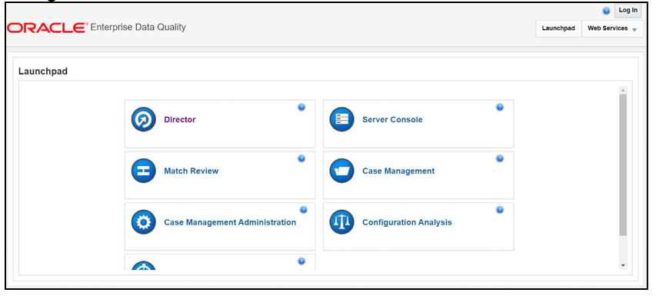656x296 pixels.
Task: Expand the Web Services dropdown menu
Action: pyautogui.click(x=612, y=28)
